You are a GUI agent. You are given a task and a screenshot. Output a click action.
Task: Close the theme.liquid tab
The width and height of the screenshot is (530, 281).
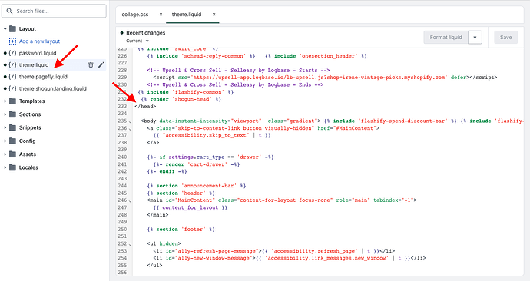coord(214,15)
